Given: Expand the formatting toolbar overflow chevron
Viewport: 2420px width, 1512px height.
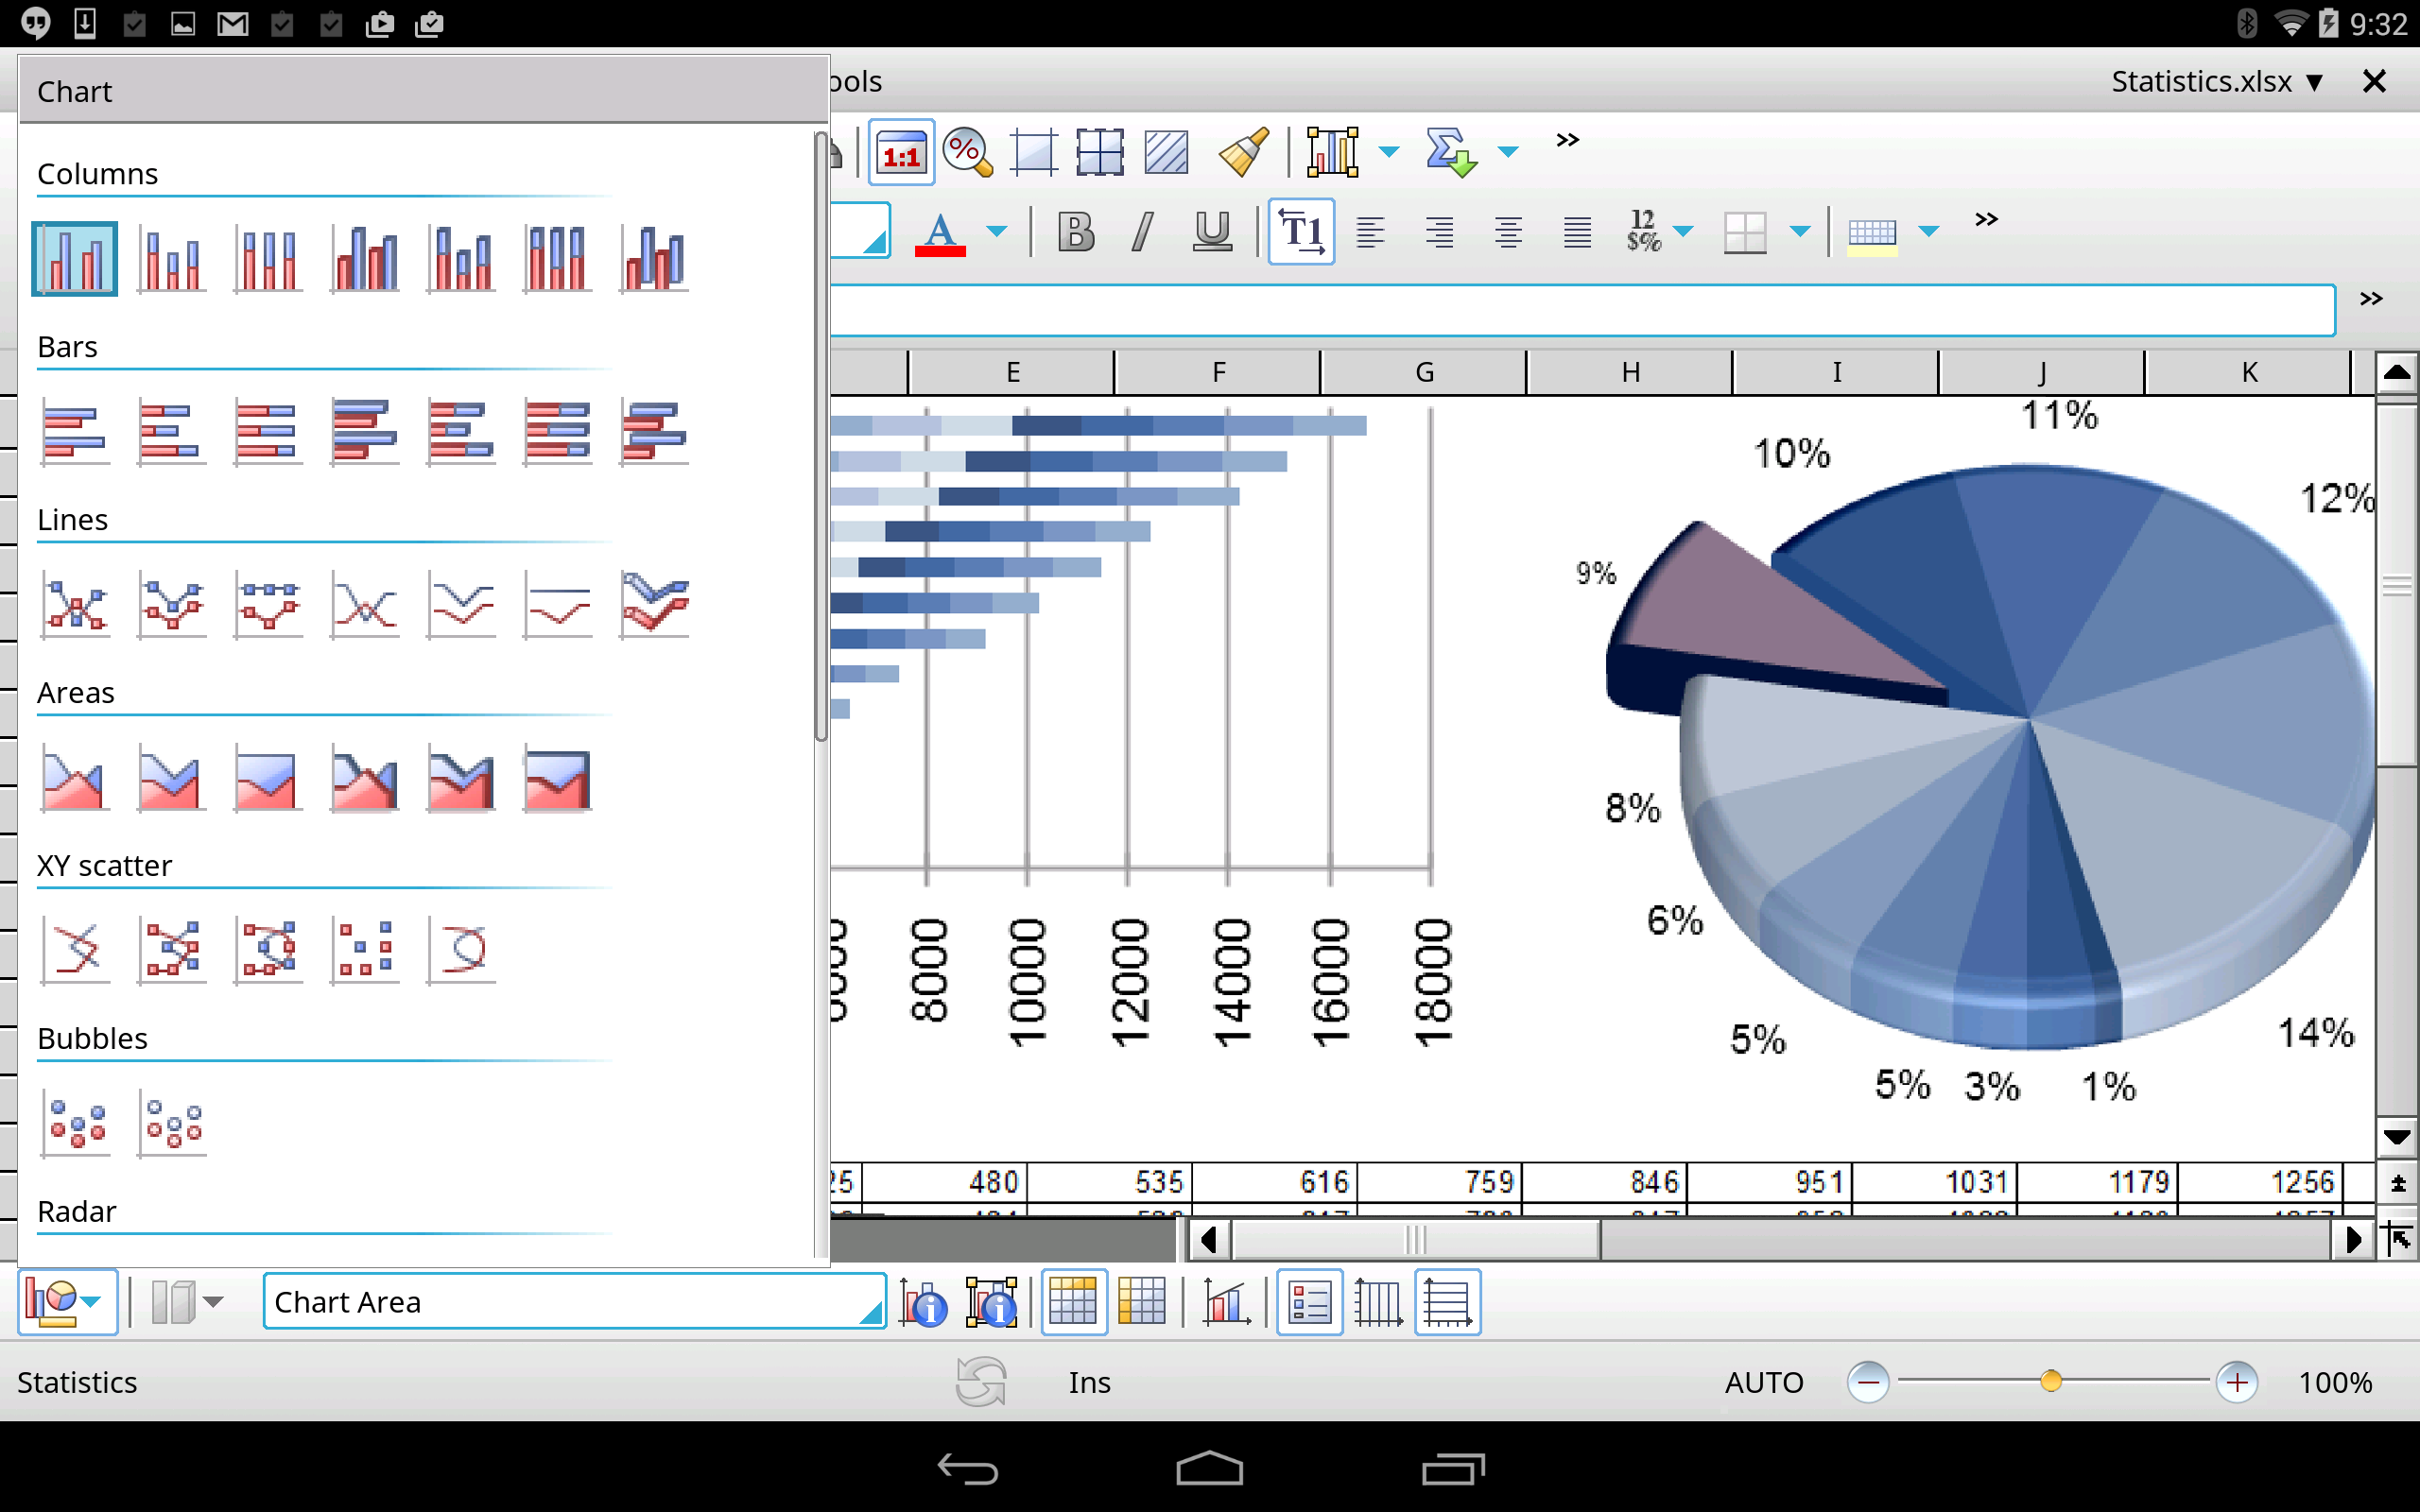Looking at the screenshot, I should pyautogui.click(x=1987, y=220).
